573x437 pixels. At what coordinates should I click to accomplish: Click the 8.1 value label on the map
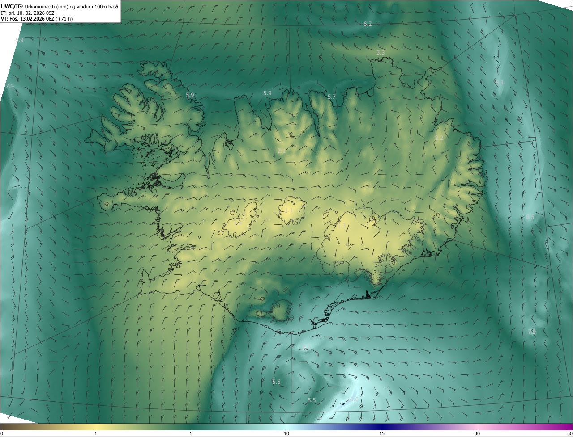500,83
